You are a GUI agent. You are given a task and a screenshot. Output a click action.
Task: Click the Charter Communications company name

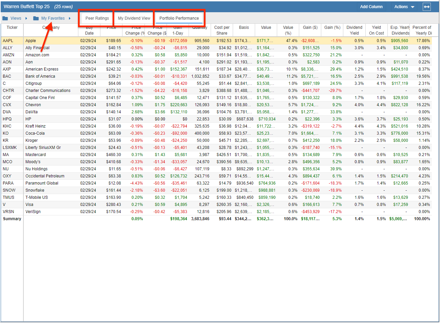[48, 91]
